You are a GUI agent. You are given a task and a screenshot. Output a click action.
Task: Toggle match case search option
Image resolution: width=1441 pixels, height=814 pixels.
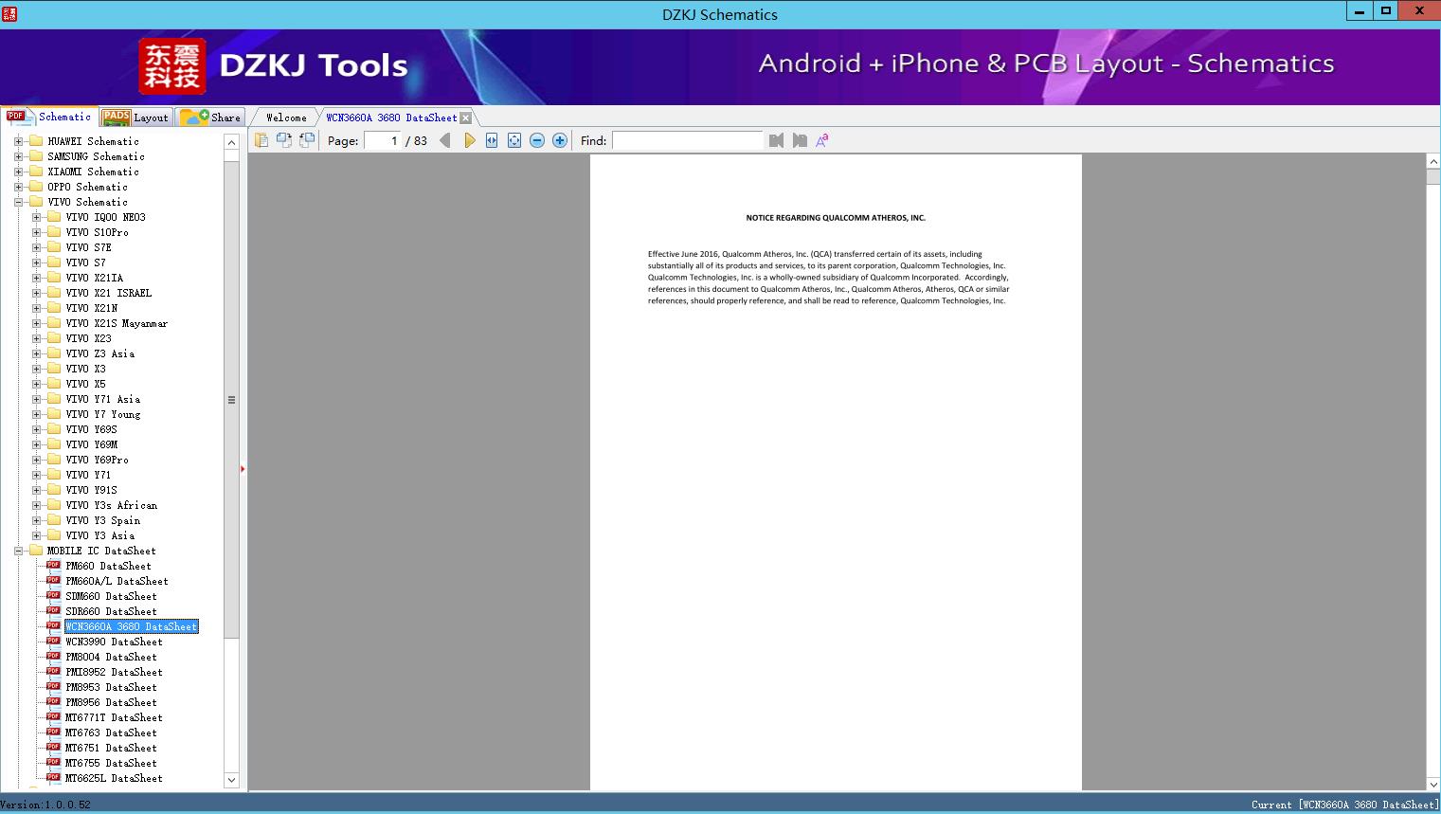822,140
